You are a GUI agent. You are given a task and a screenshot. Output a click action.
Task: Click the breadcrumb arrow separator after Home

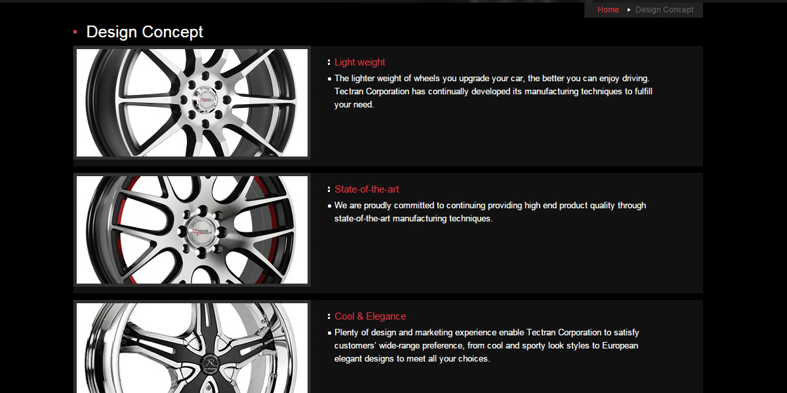click(628, 10)
